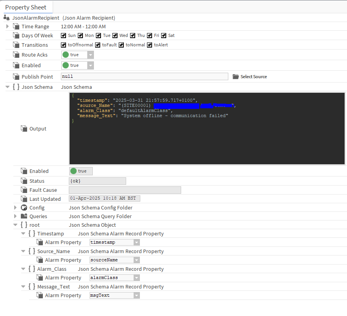Viewport: 347px width, 316px height.
Task: Click Alarm Property icon under Timestamp
Action: (40, 242)
